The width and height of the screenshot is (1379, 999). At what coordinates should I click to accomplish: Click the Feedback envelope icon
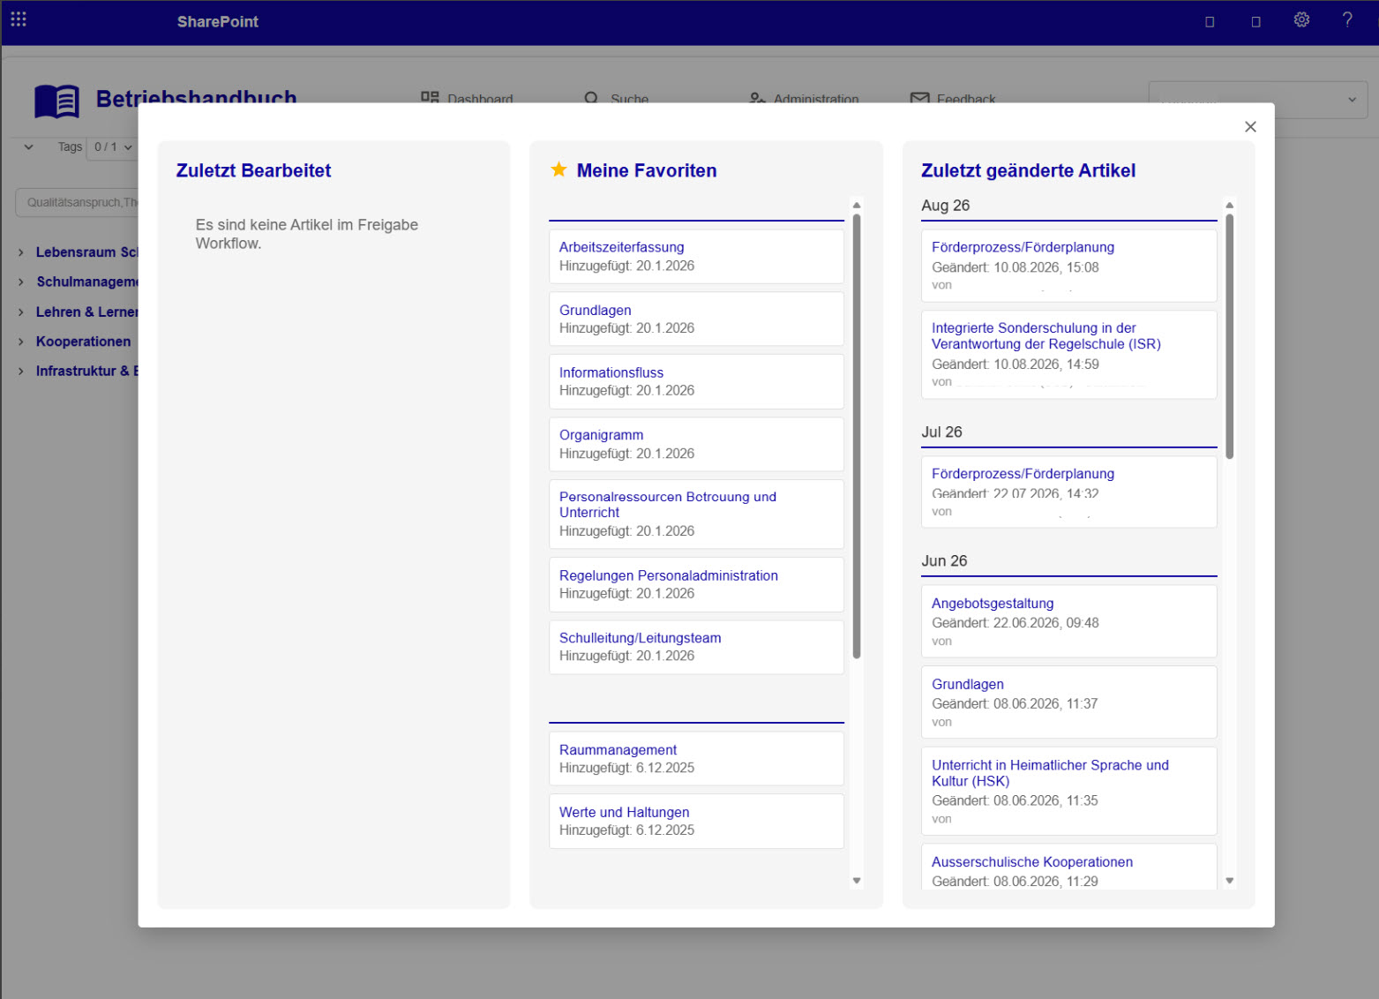point(919,99)
